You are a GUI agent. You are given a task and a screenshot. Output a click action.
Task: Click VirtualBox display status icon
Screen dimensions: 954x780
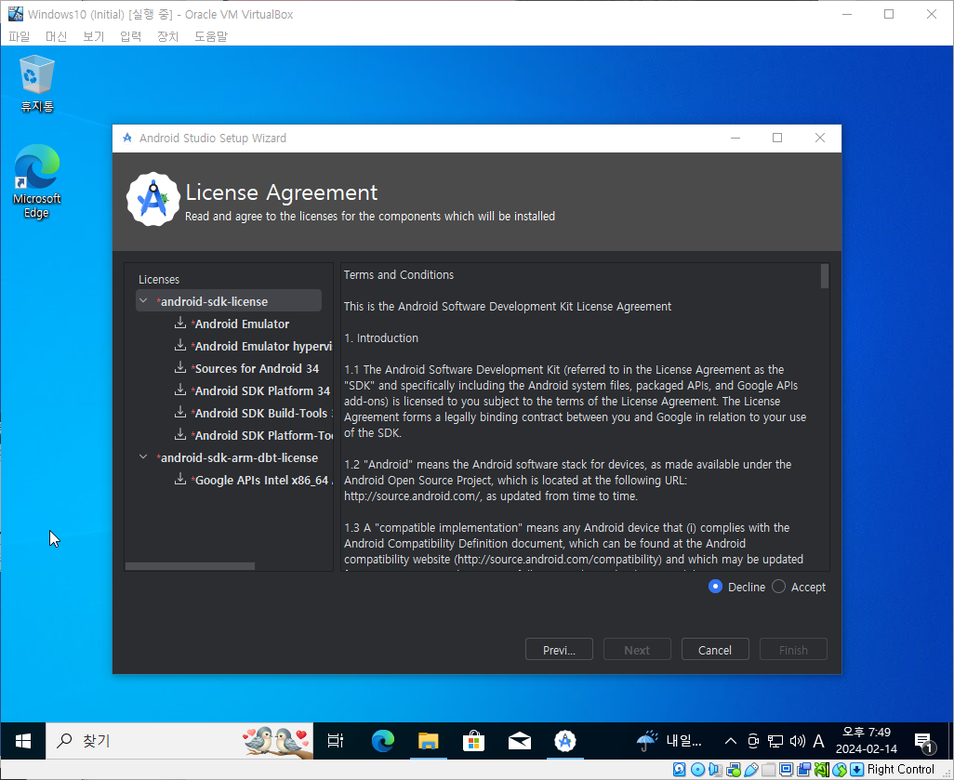pos(786,770)
